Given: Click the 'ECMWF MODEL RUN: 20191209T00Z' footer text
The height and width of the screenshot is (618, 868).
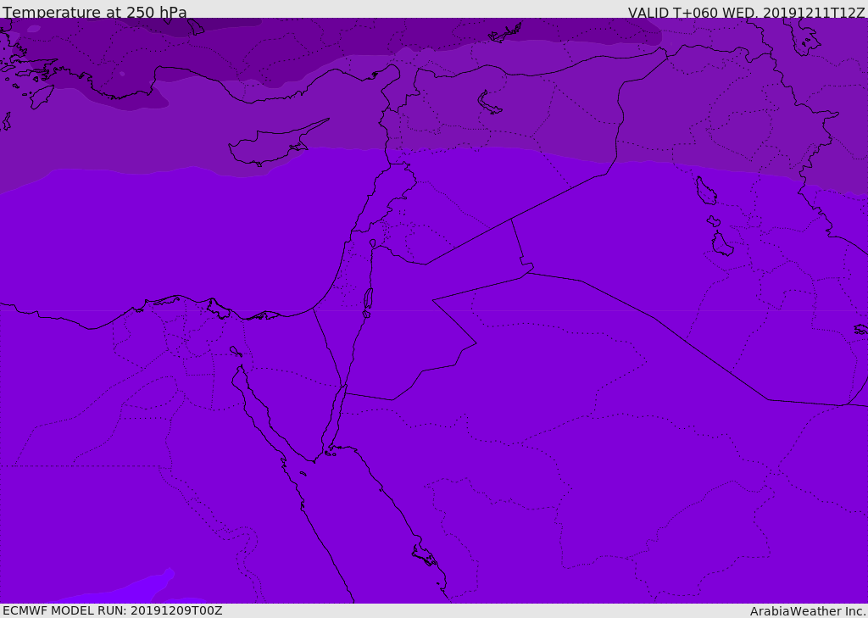Looking at the screenshot, I should [x=113, y=610].
